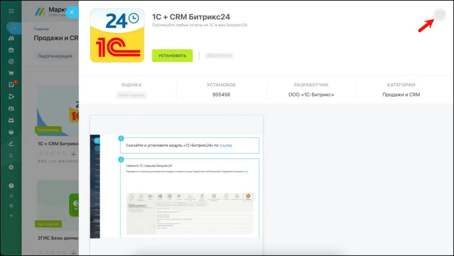Open the building company icon in the sidebar
Viewport: 454px width, 256px height.
pos(11,50)
